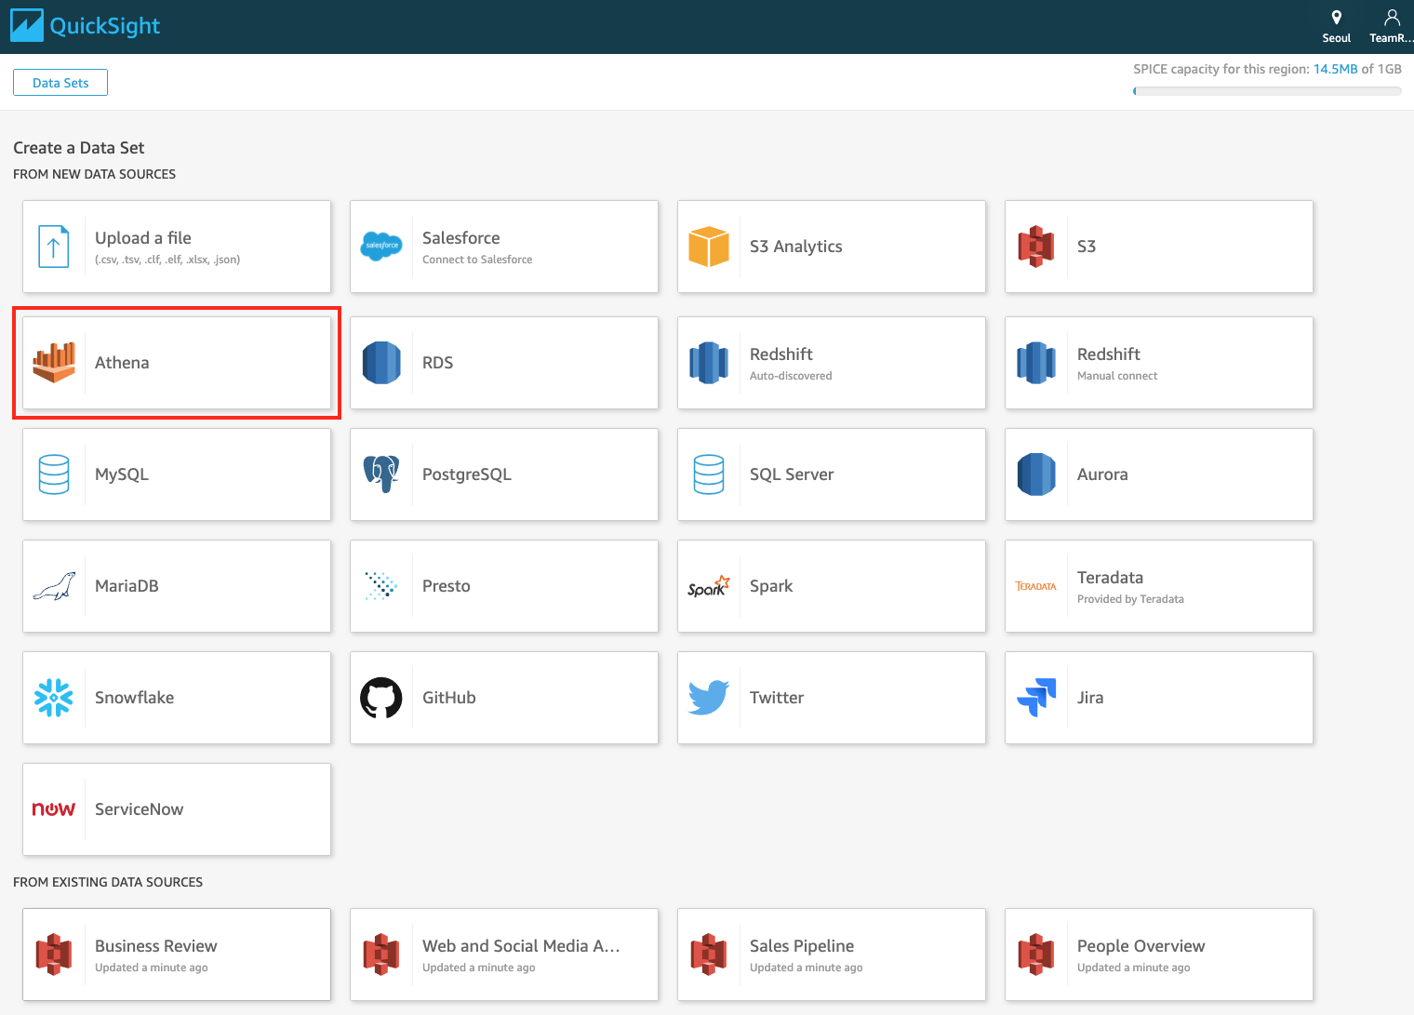Click the SPICE capacity usage bar
The height and width of the screenshot is (1015, 1414).
pos(1266,91)
